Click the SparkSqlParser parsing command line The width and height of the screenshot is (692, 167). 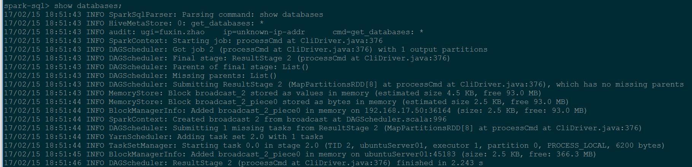(x=163, y=14)
